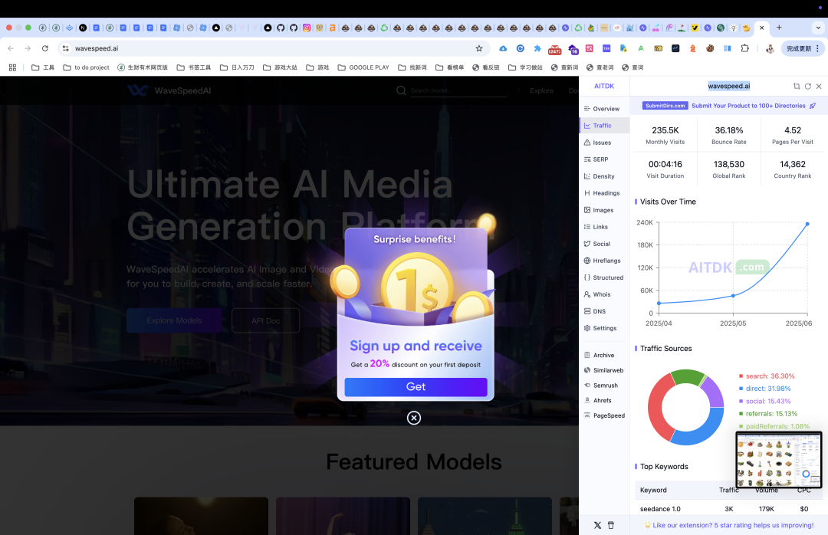Viewport: 828px width, 535px height.
Task: Go back in browser history
Action: [x=11, y=48]
